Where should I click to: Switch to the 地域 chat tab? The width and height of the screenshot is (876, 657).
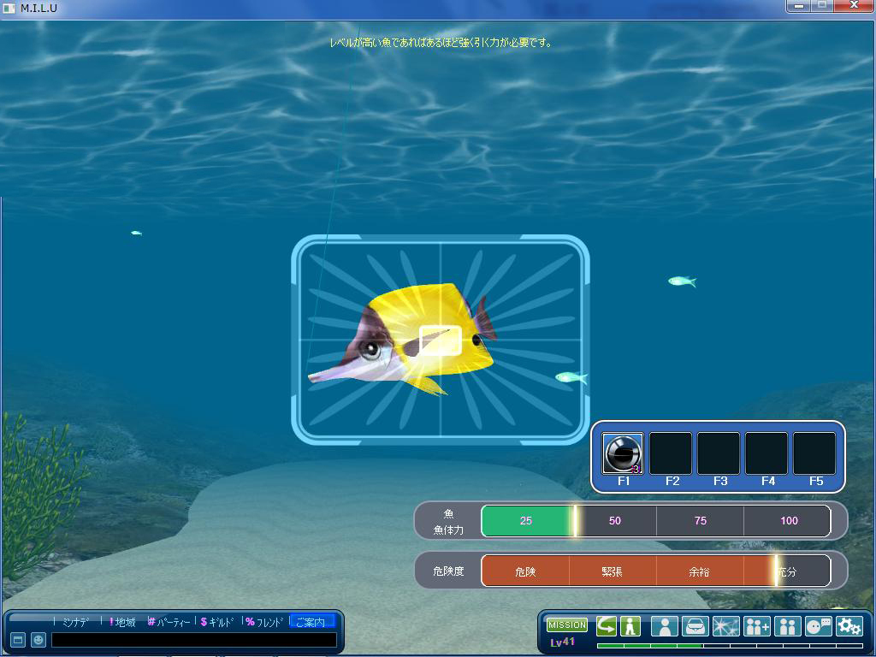122,622
